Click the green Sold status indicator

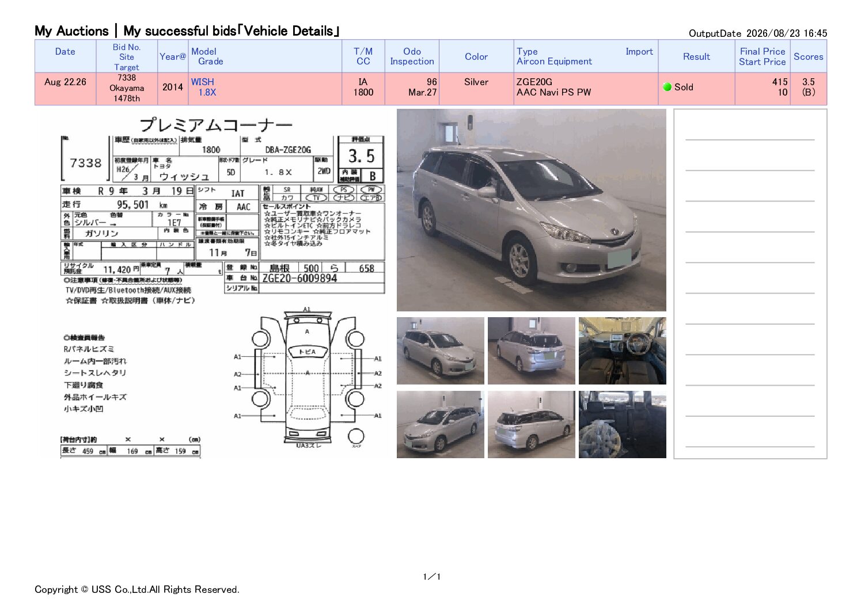(667, 87)
